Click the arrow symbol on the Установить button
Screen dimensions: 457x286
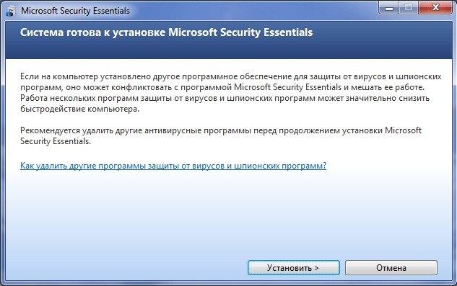316,268
